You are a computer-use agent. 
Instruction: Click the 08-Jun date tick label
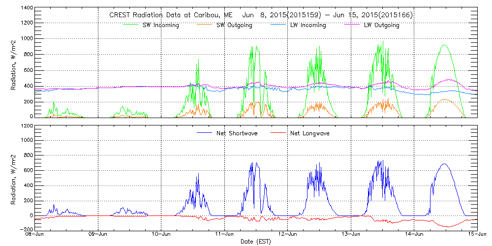point(35,235)
